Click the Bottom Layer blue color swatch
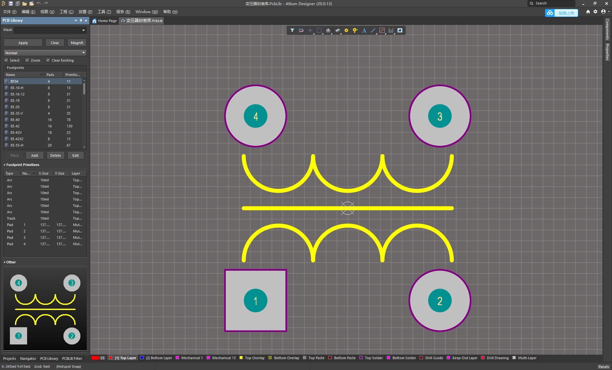Image resolution: width=612 pixels, height=370 pixels. (x=142, y=358)
